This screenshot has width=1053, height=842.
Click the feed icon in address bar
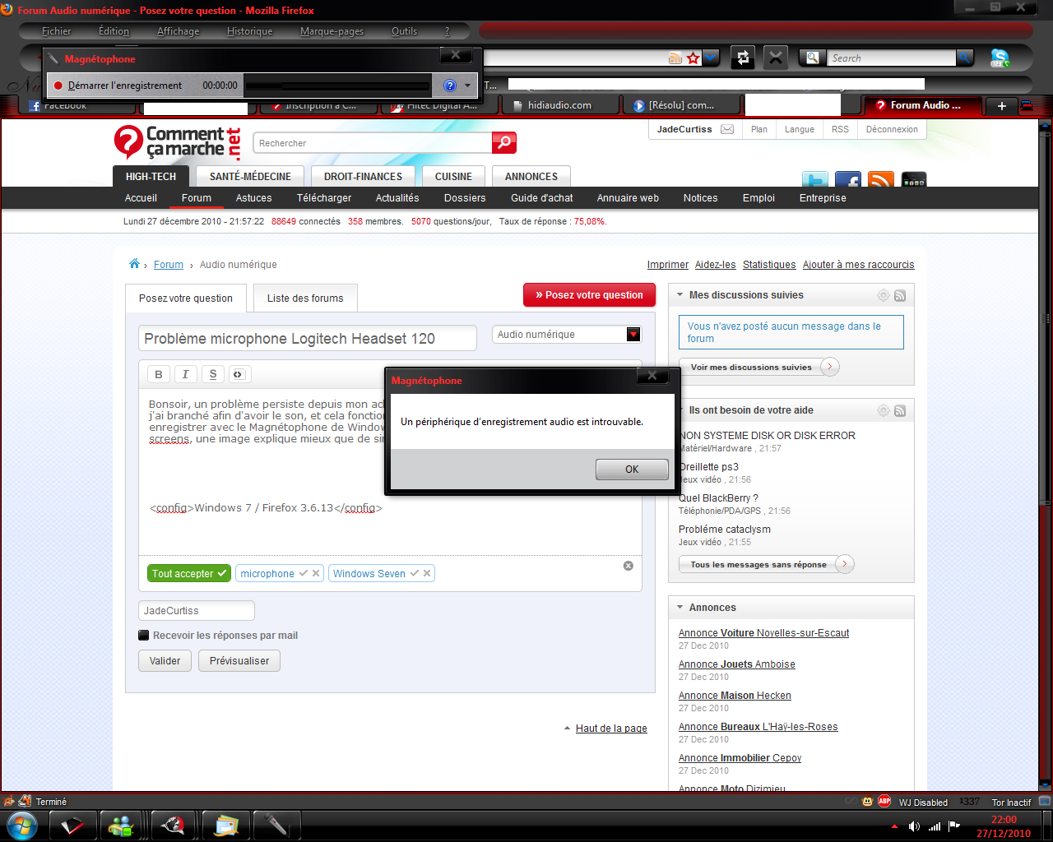(675, 58)
